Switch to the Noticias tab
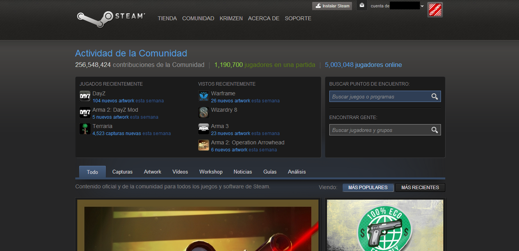 (x=243, y=172)
